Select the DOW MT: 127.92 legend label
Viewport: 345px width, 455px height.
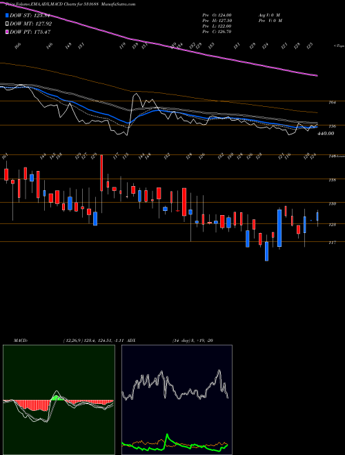tap(30, 24)
